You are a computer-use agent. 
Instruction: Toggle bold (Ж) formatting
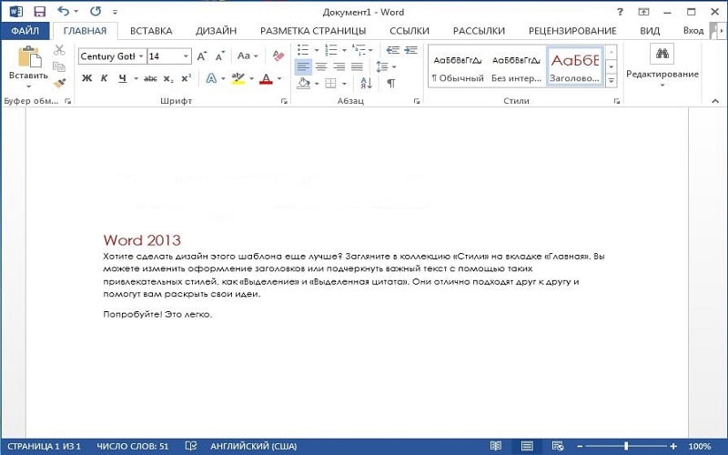86,78
